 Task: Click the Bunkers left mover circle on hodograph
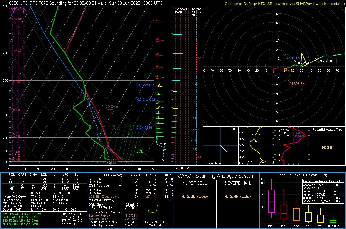[x=284, y=55]
